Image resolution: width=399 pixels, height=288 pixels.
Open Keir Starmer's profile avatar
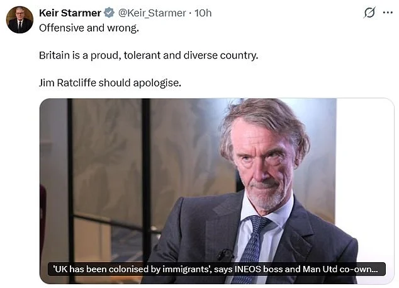coord(20,20)
